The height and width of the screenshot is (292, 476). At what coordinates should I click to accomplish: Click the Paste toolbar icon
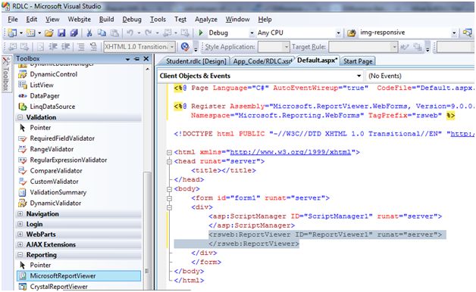pos(114,33)
